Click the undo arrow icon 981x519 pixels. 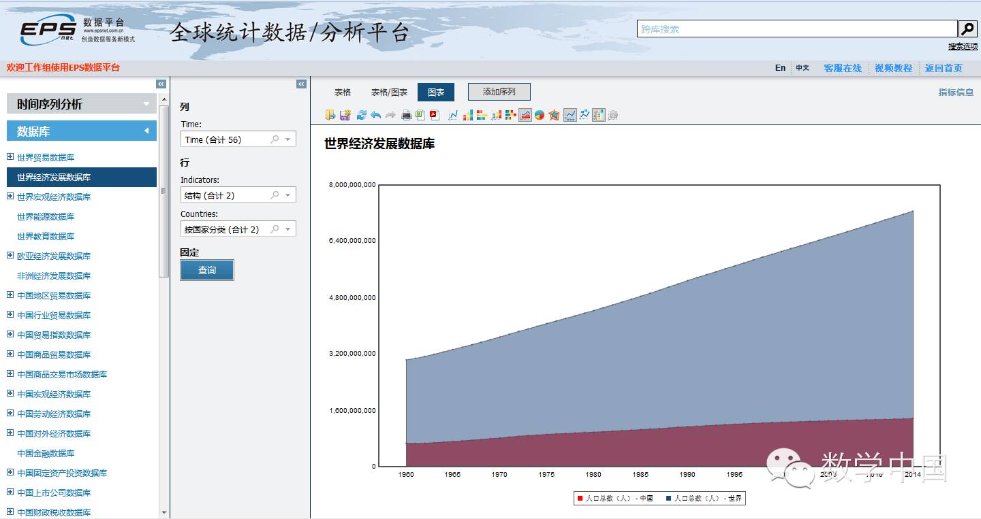click(375, 115)
